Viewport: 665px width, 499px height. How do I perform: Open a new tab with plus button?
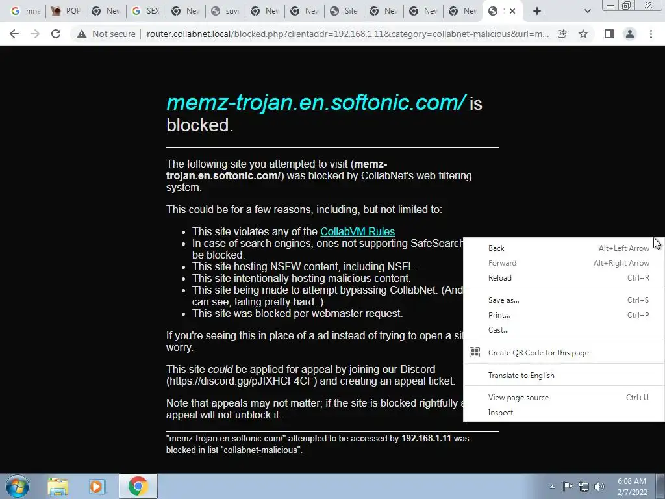click(537, 11)
